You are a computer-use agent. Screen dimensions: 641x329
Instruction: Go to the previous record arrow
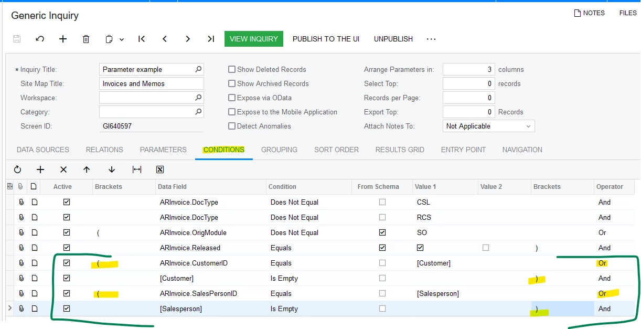165,39
